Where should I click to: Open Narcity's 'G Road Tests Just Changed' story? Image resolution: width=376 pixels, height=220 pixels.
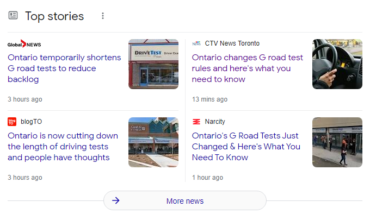(246, 147)
